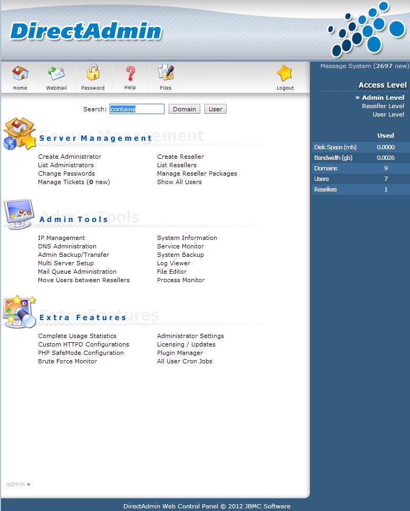Screen dimensions: 410x511
Task: Open Service Monitor
Action: (x=180, y=246)
